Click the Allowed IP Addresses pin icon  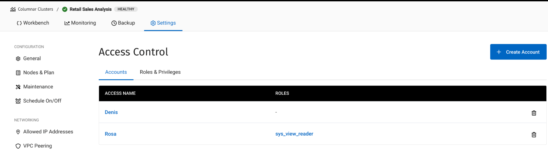coord(18,132)
